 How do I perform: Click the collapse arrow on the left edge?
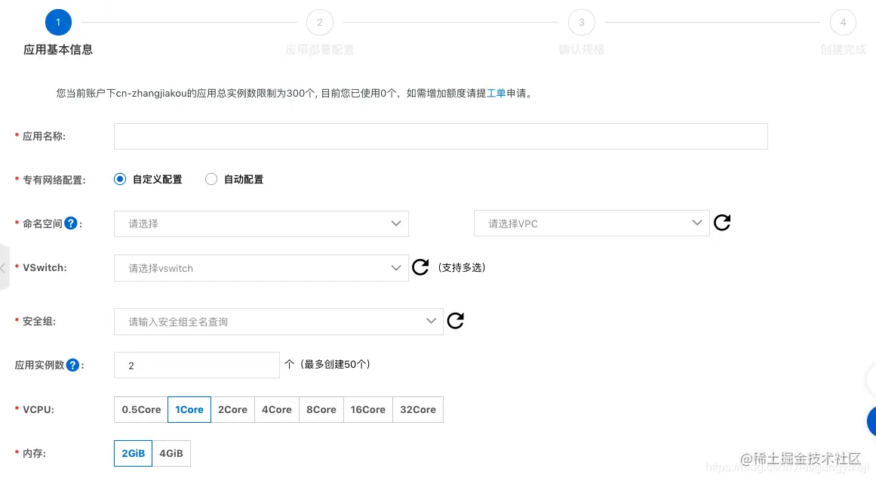pyautogui.click(x=3, y=269)
